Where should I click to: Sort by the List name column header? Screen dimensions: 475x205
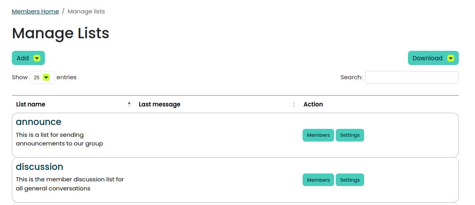coord(31,104)
